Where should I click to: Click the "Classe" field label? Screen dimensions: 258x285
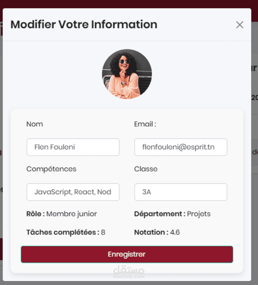tap(146, 169)
